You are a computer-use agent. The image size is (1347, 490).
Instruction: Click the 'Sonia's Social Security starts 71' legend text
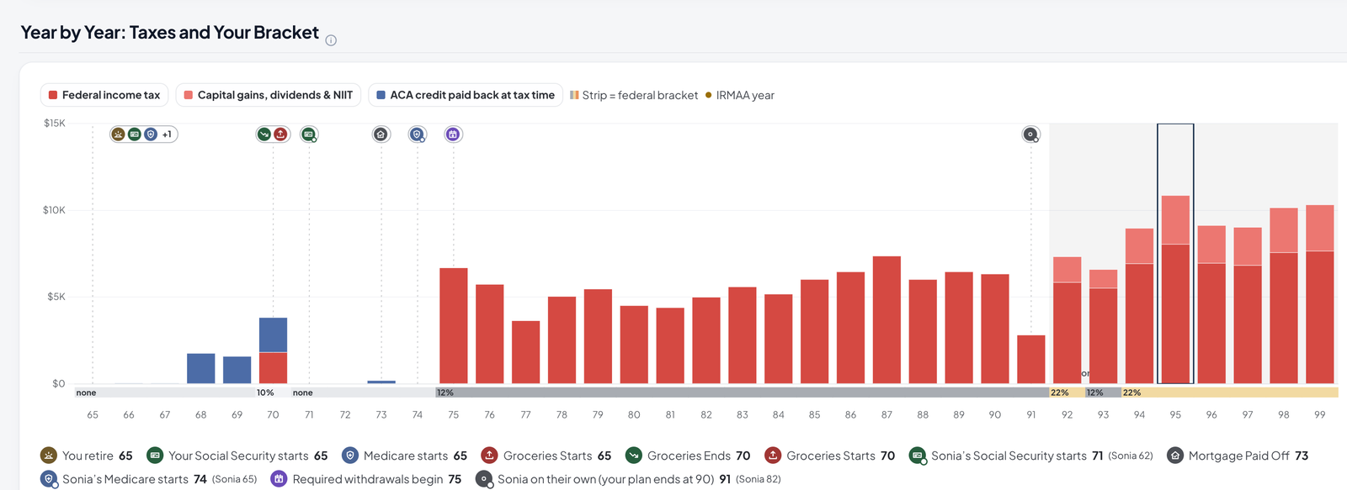[x=1017, y=456]
